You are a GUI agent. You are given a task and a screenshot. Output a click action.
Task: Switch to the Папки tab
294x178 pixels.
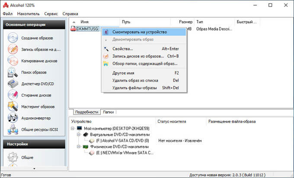[108, 112]
